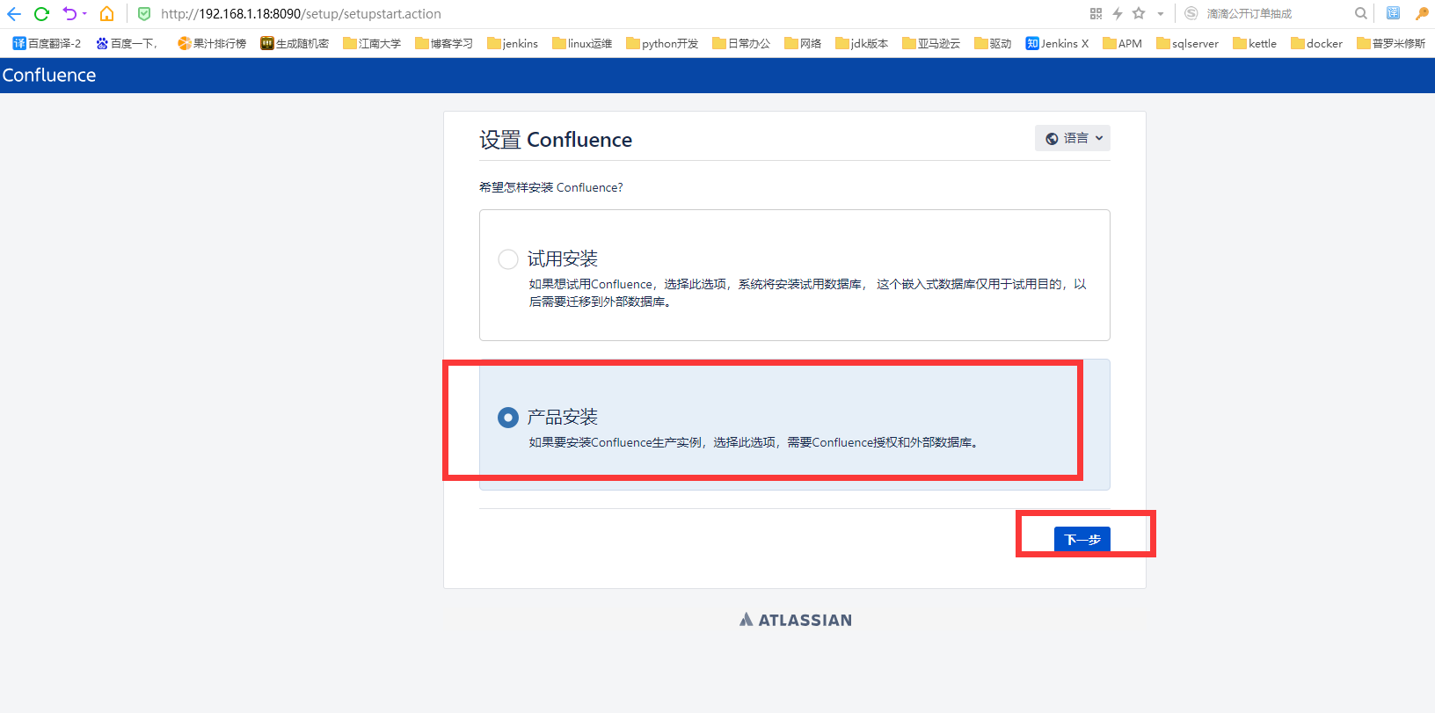The width and height of the screenshot is (1435, 713).
Task: Click the 下一步 button
Action: [1082, 539]
